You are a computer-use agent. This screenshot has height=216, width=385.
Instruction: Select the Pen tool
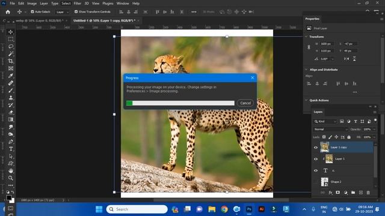(11, 142)
